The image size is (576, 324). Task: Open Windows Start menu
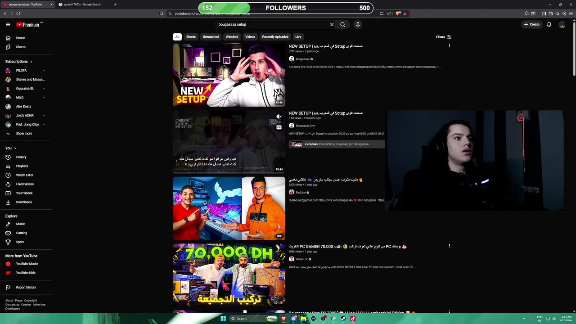223,319
